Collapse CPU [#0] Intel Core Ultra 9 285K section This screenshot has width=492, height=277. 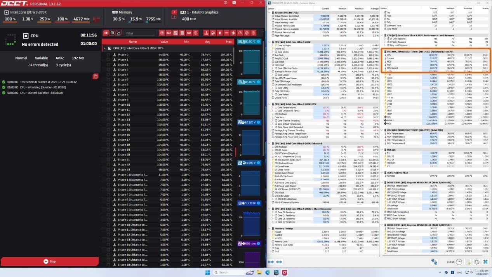point(269,42)
